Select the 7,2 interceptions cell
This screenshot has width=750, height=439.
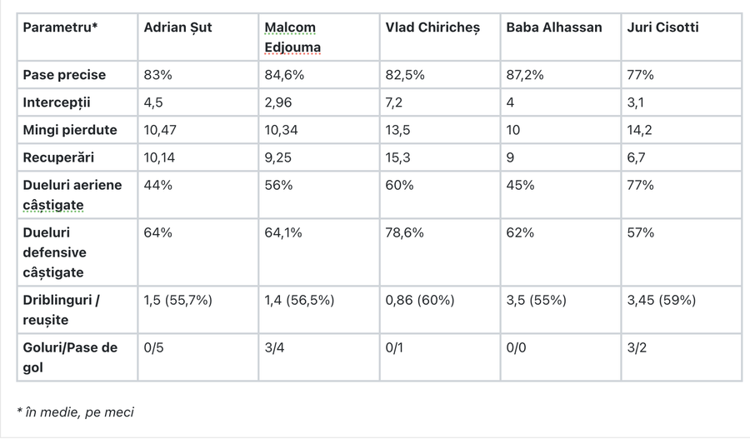click(440, 102)
